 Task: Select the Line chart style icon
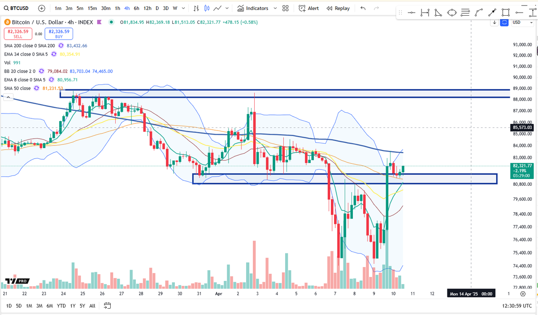click(x=217, y=8)
